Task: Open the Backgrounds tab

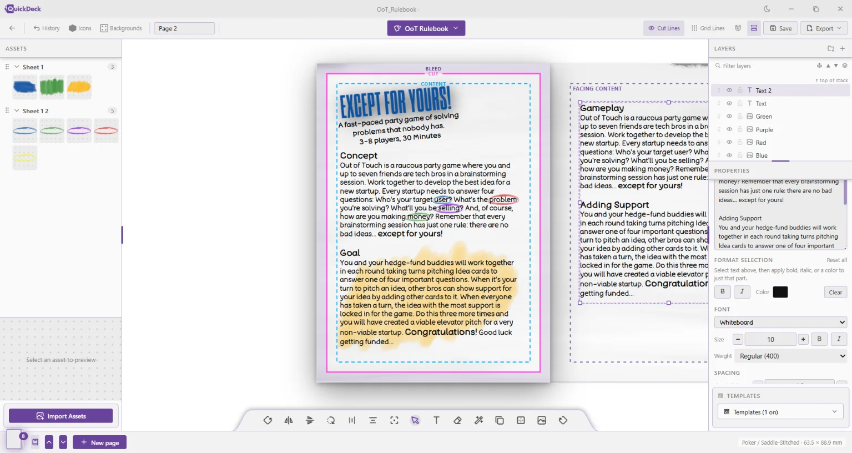Action: tap(121, 28)
